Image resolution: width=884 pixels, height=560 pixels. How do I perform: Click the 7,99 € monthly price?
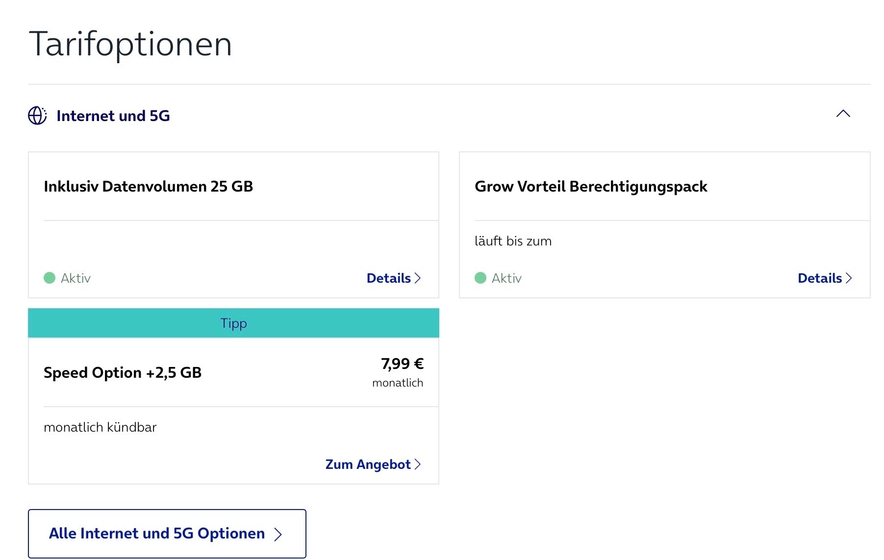[402, 364]
